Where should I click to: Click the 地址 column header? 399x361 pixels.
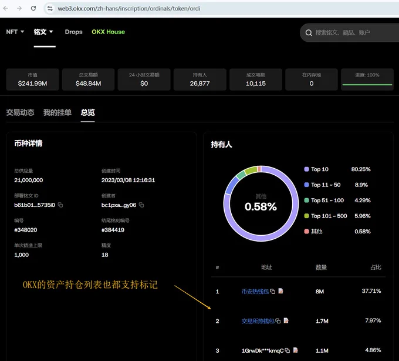point(266,267)
